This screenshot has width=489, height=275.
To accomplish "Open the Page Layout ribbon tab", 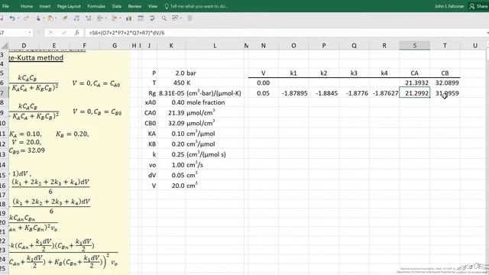I will click(x=69, y=6).
